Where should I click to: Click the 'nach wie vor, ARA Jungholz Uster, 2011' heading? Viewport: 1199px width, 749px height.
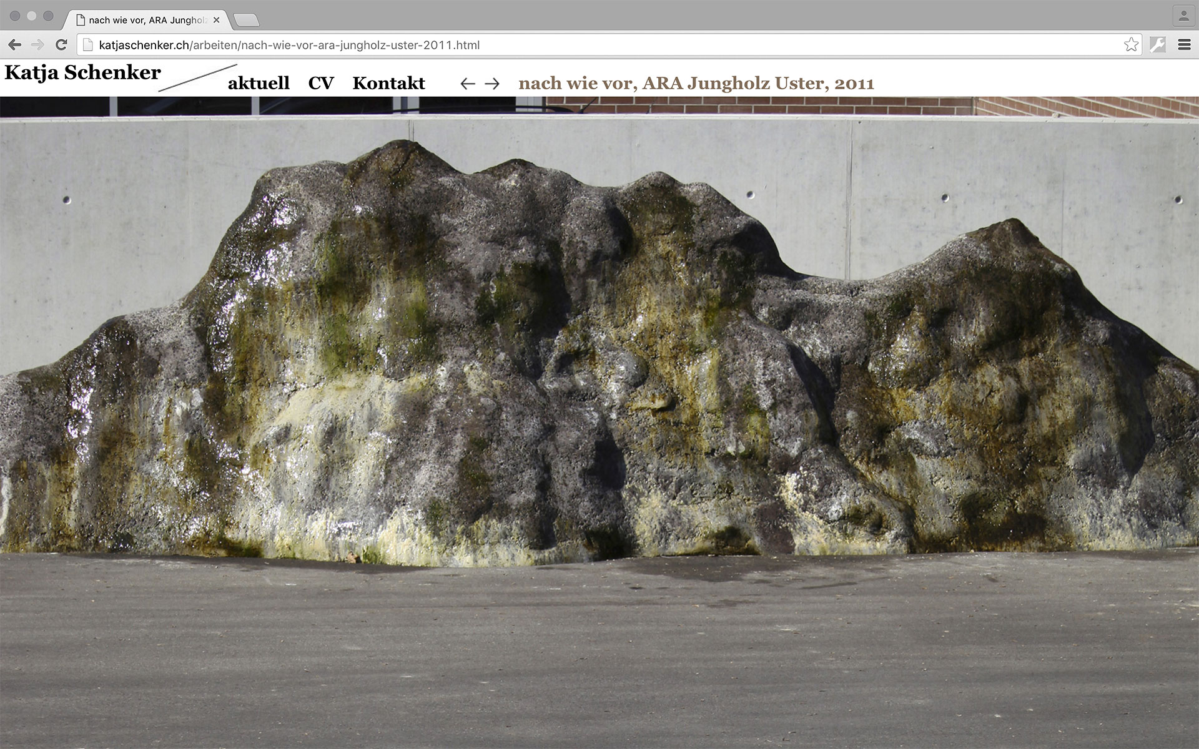[x=697, y=82]
